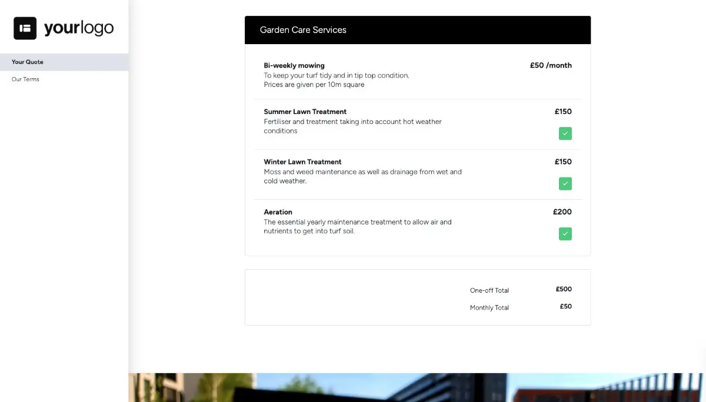
Task: Click the yourlogo brand icon
Action: 24,27
